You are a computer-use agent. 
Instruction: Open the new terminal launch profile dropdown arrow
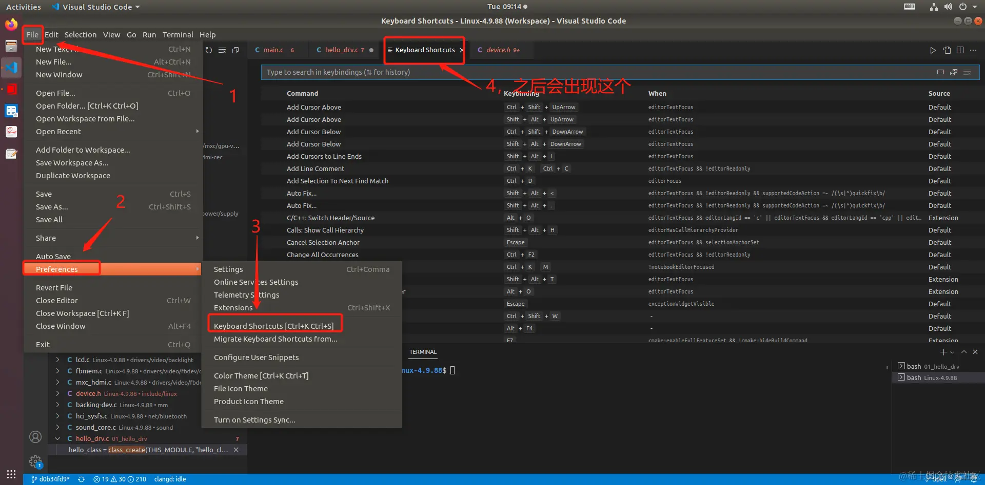[x=952, y=352]
